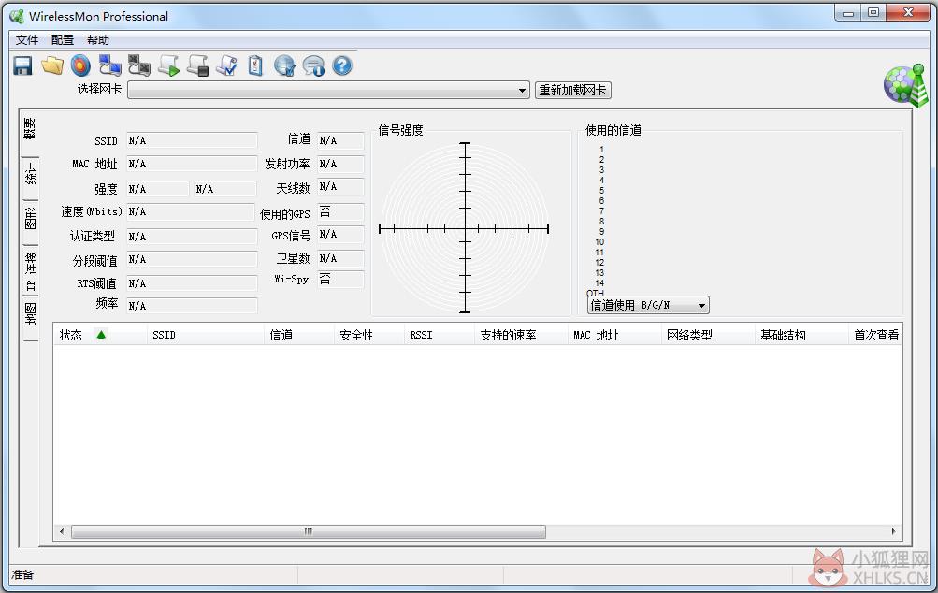Click the save floppy disk icon

[22, 65]
